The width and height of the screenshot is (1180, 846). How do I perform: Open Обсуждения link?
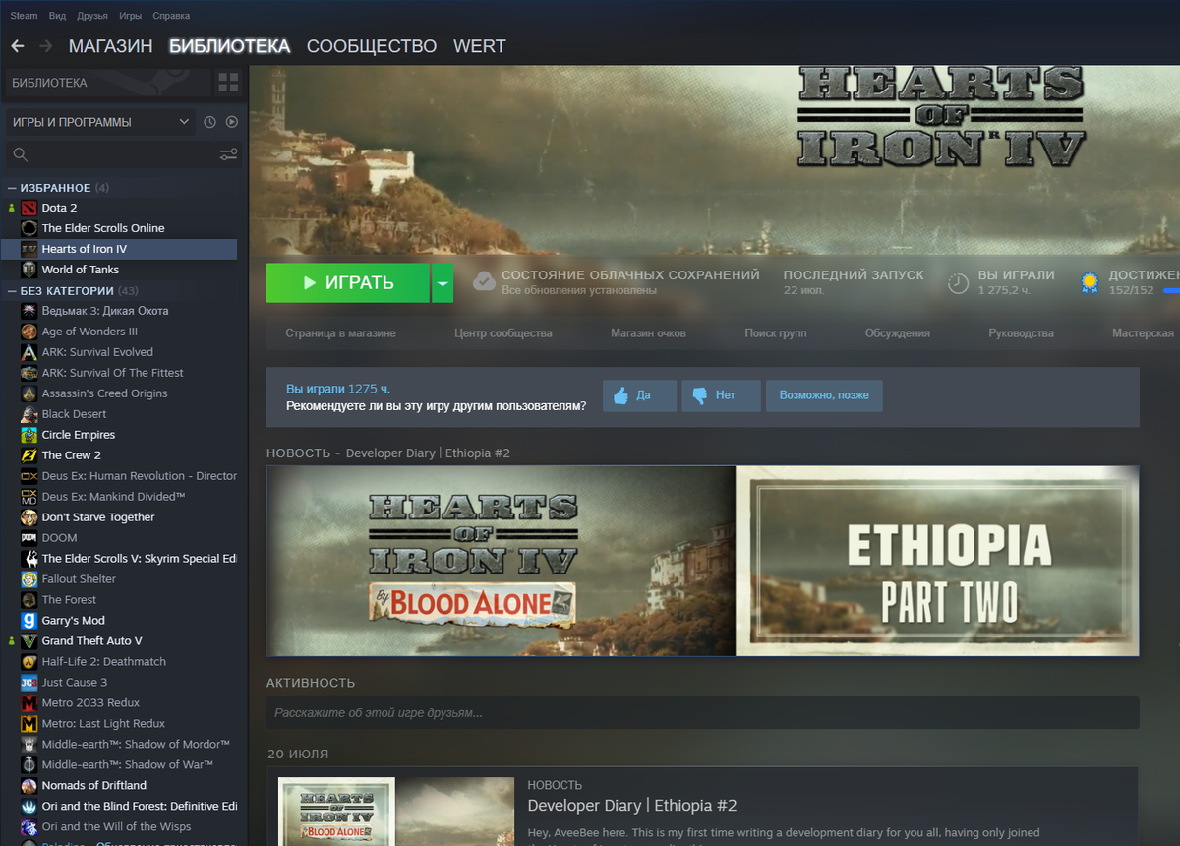click(x=898, y=333)
